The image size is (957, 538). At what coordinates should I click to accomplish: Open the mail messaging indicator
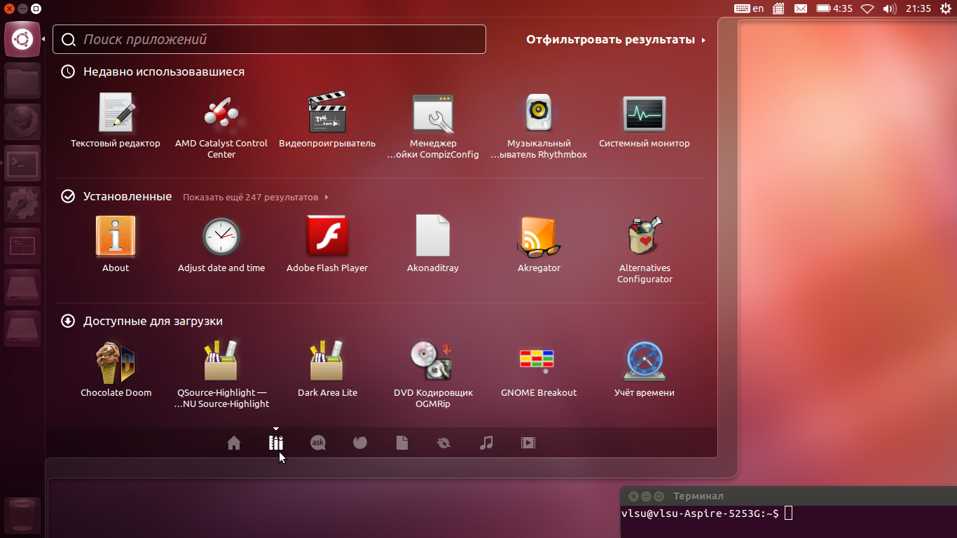coord(801,8)
